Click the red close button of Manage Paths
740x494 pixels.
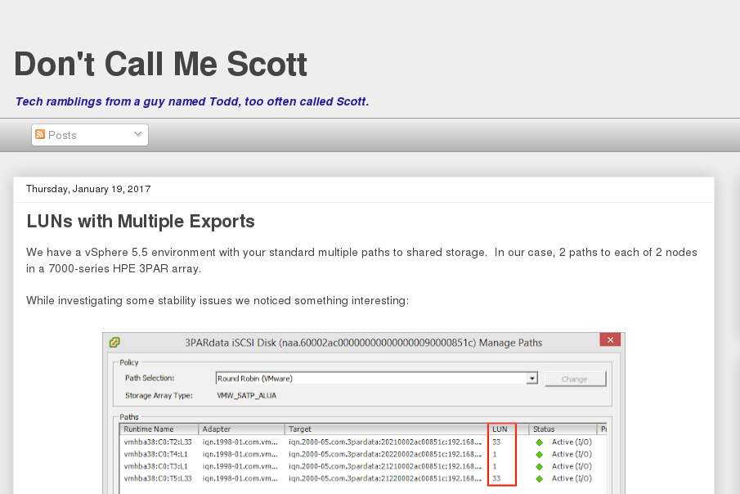point(610,340)
